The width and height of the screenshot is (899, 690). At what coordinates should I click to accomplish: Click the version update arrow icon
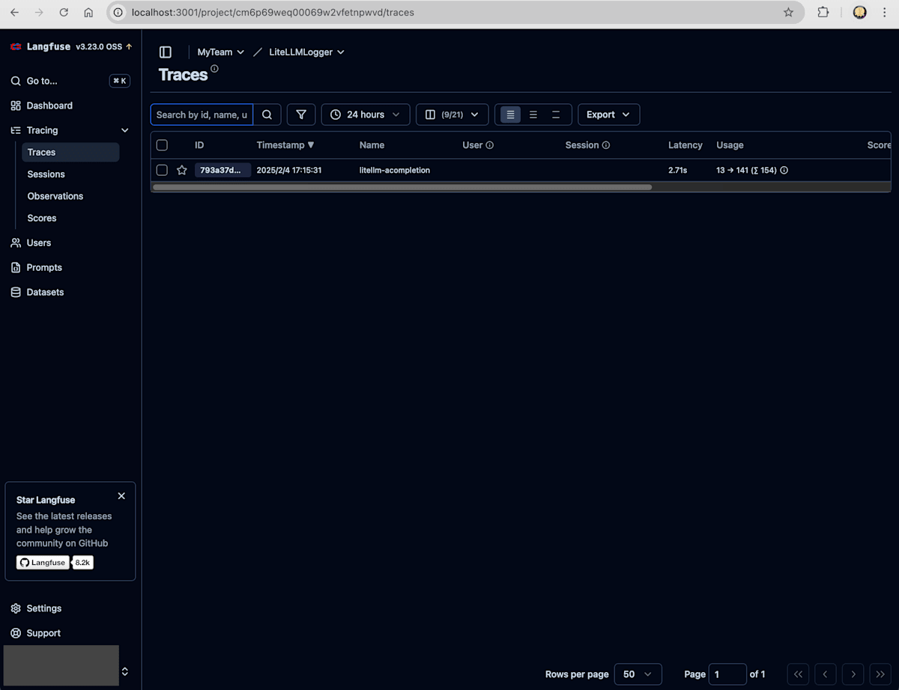pos(129,46)
